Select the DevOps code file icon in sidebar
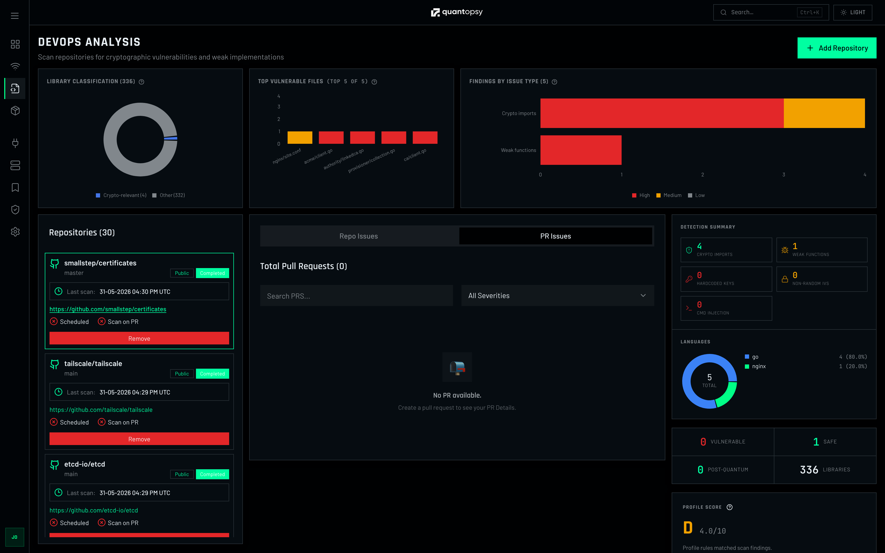The width and height of the screenshot is (885, 553). pyautogui.click(x=15, y=88)
